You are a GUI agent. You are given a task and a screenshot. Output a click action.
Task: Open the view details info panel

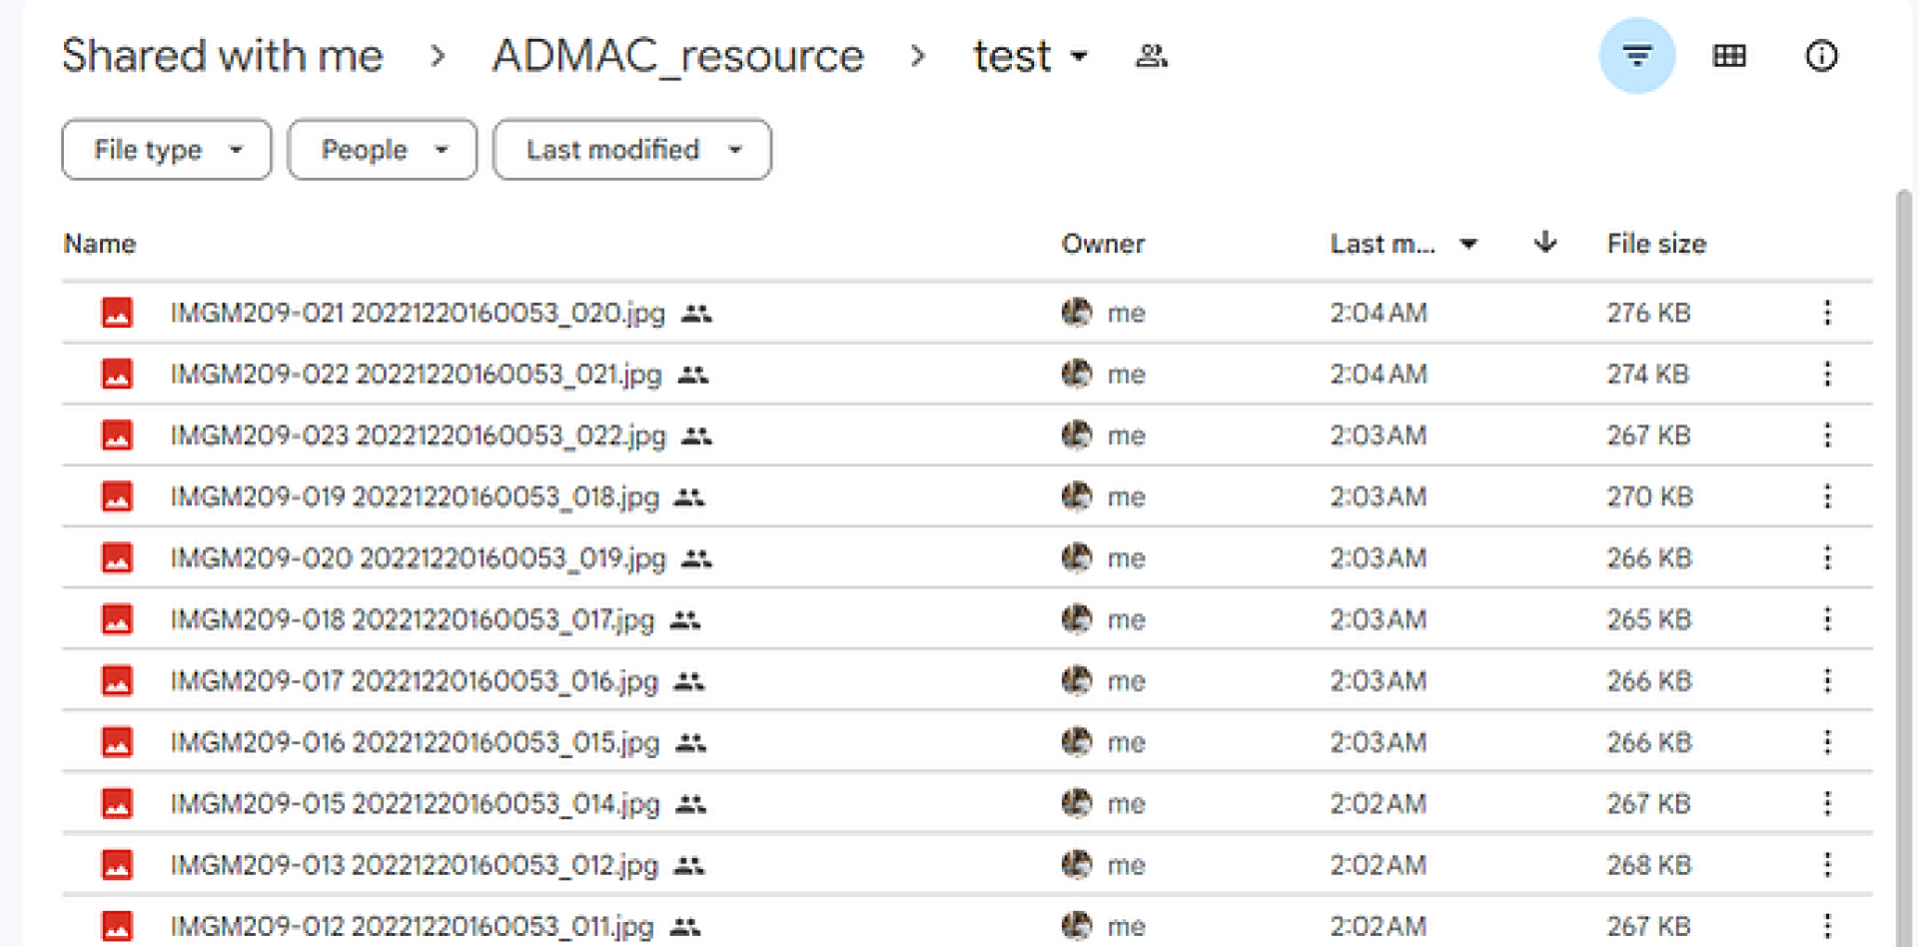click(x=1821, y=56)
